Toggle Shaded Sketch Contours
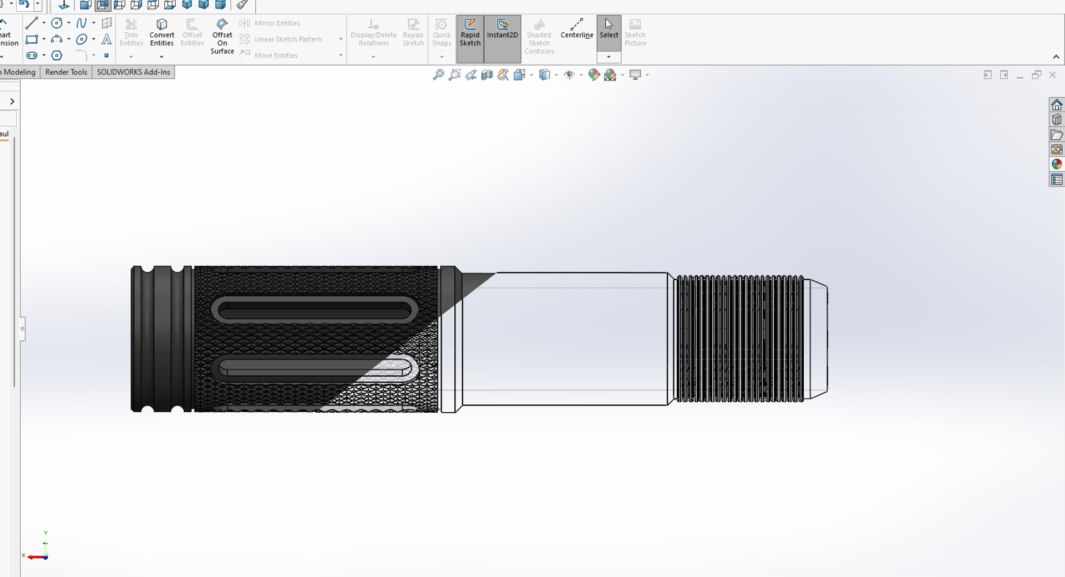Image resolution: width=1065 pixels, height=577 pixels. [539, 37]
